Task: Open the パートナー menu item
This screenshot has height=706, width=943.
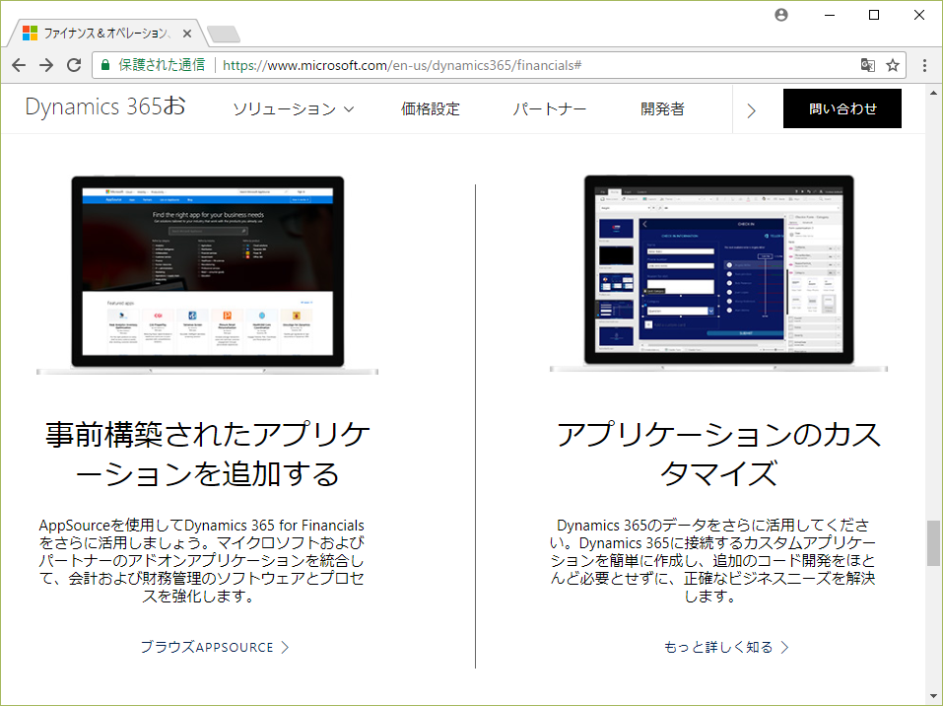Action: coord(549,108)
